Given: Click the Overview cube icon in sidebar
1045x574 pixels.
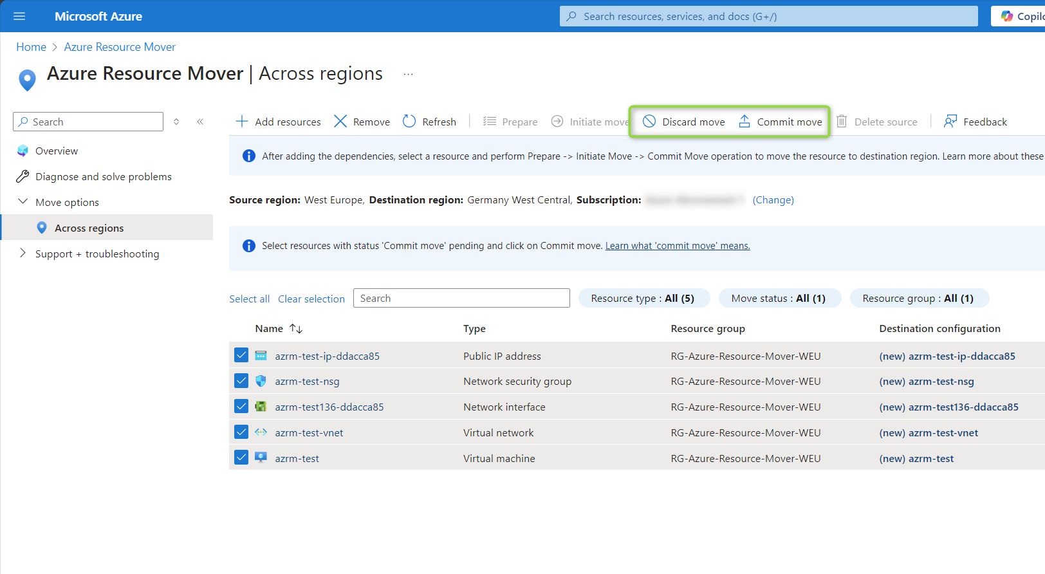Looking at the screenshot, I should pos(23,151).
